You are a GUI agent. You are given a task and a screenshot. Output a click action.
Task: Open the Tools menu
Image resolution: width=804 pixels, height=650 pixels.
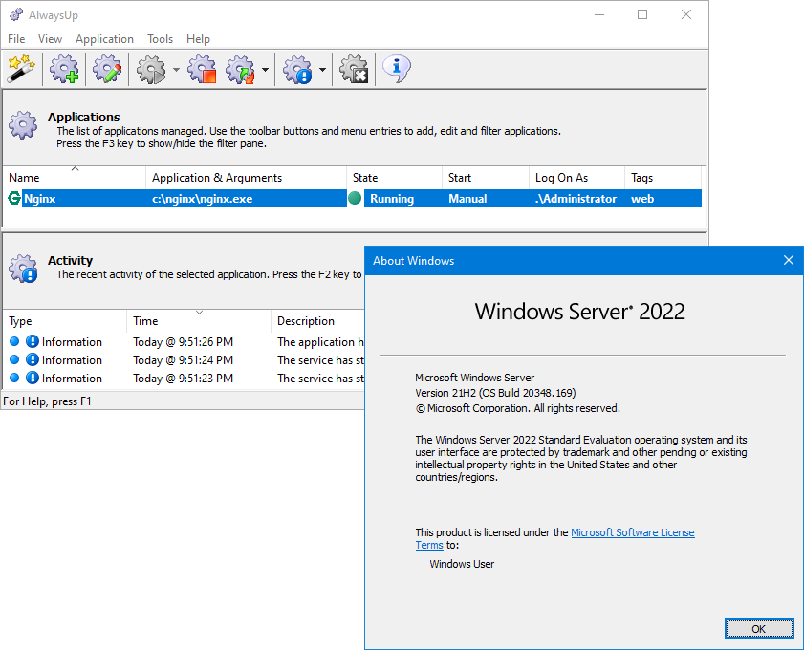point(160,39)
